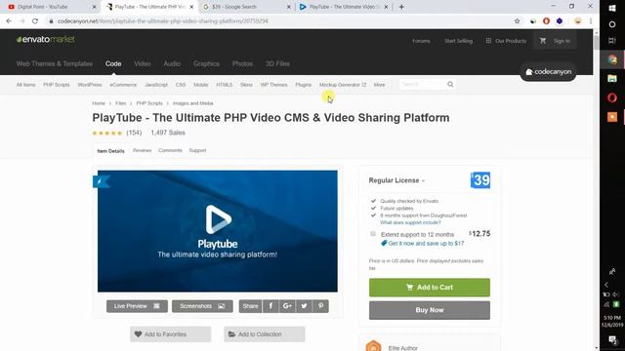The image size is (625, 351).
Task: Click the Opera extension icon in toolbar
Action: point(546,21)
